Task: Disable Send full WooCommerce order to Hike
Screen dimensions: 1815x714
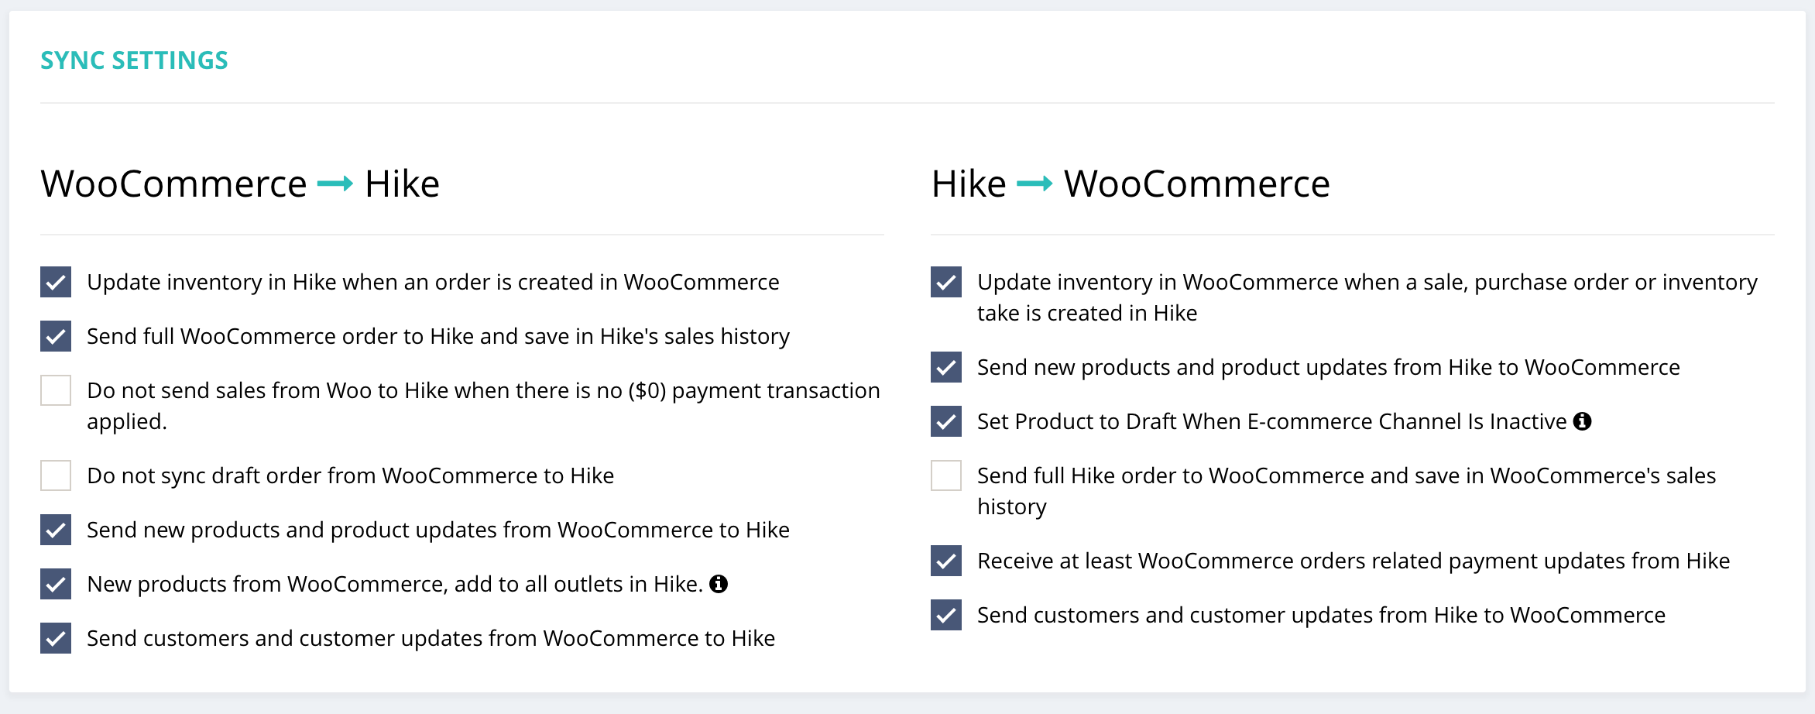Action: click(56, 336)
